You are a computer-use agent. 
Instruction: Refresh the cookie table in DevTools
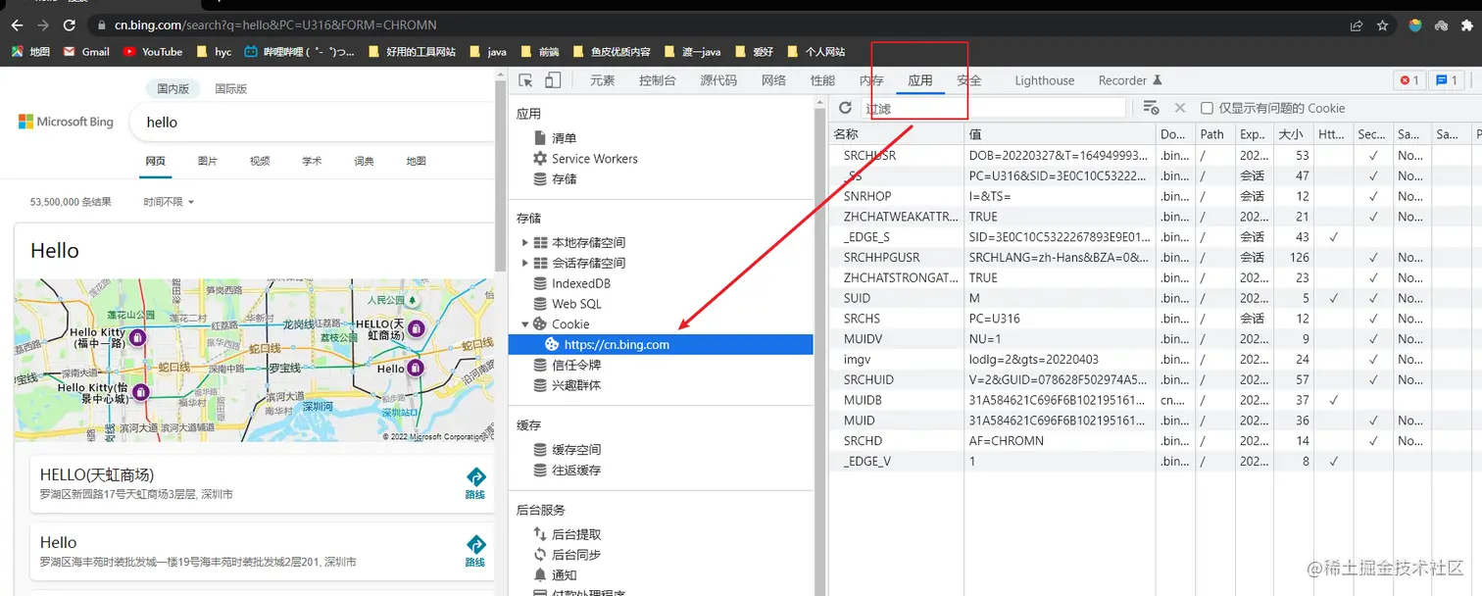pos(846,108)
